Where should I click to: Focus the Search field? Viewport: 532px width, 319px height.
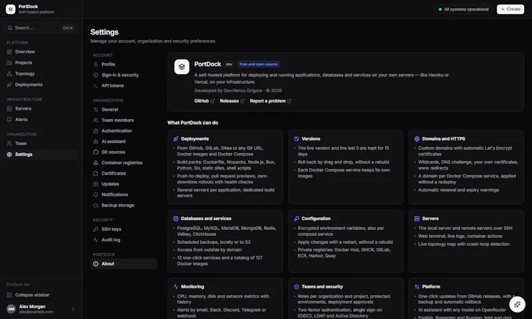tap(41, 28)
